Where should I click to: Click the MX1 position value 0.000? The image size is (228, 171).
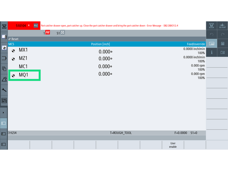pyautogui.click(x=106, y=52)
